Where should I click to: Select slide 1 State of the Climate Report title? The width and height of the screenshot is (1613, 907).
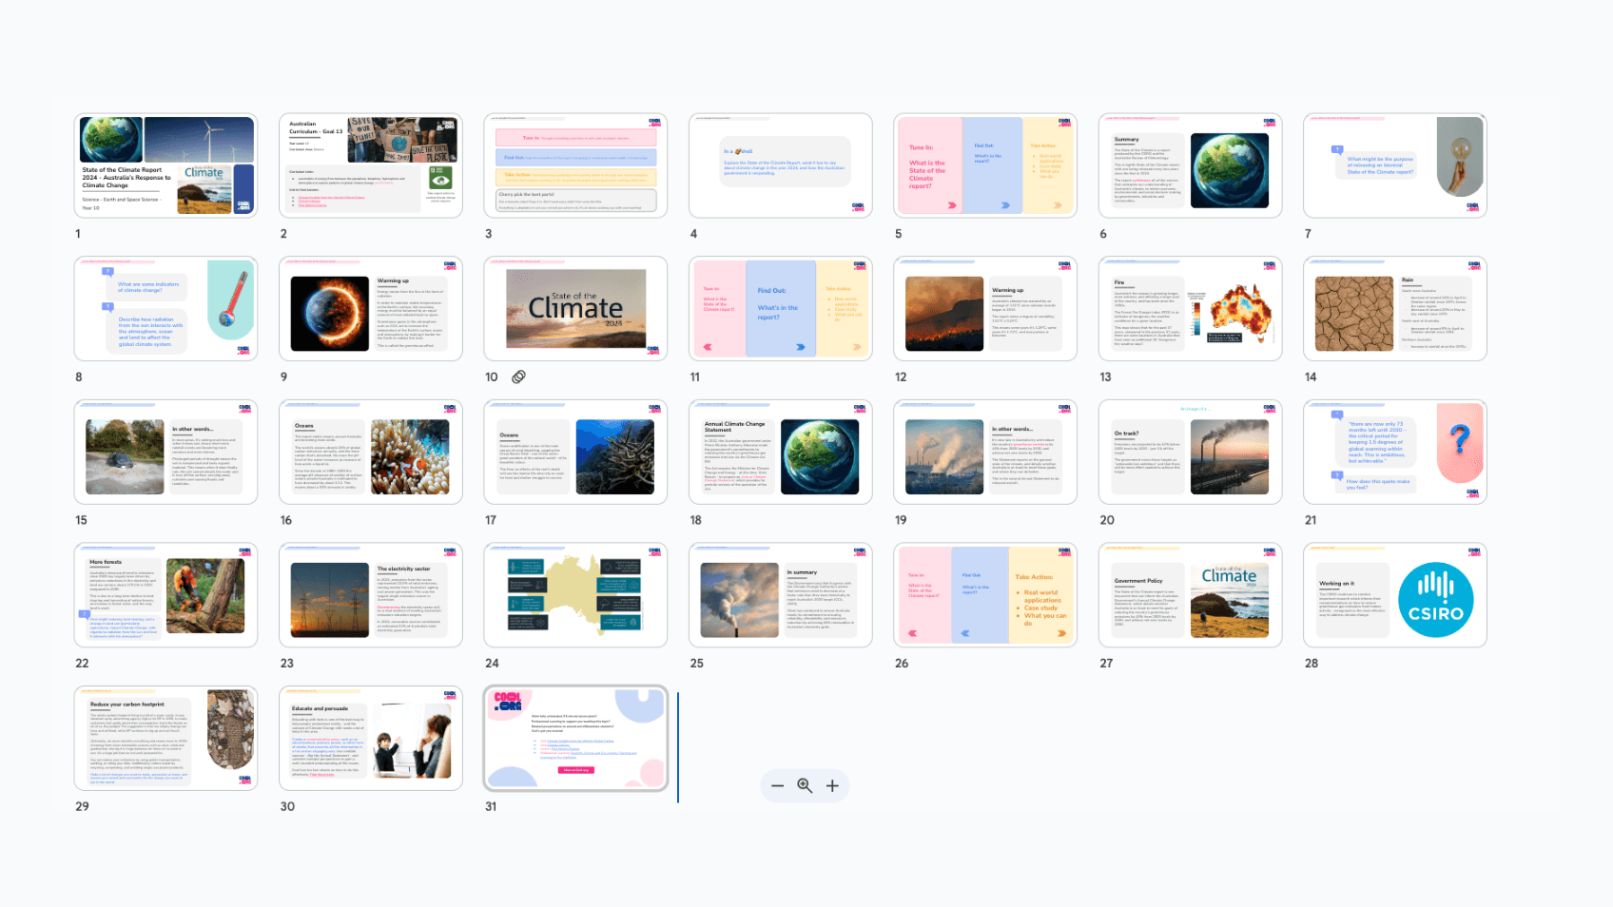click(x=165, y=165)
